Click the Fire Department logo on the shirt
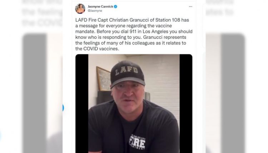The image size is (268, 153). coord(137,142)
